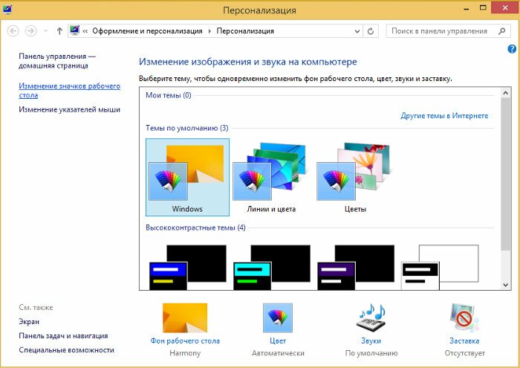Open «Изменение значков рабочего стола» link
520x368 pixels.
coord(69,91)
